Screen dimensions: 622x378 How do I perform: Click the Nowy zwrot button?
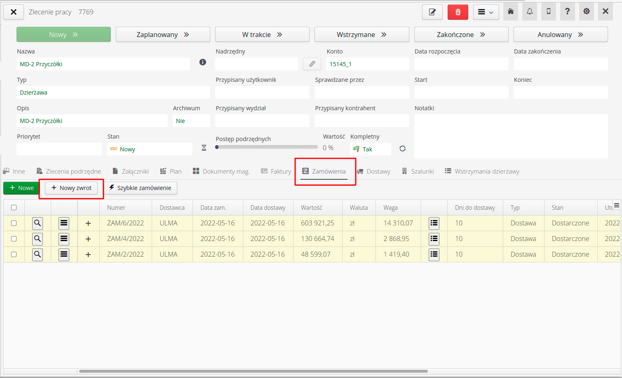point(71,188)
